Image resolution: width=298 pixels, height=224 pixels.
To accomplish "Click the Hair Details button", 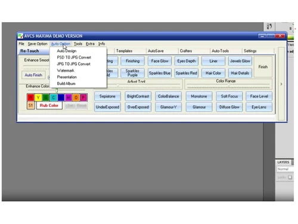I will coord(240,73).
